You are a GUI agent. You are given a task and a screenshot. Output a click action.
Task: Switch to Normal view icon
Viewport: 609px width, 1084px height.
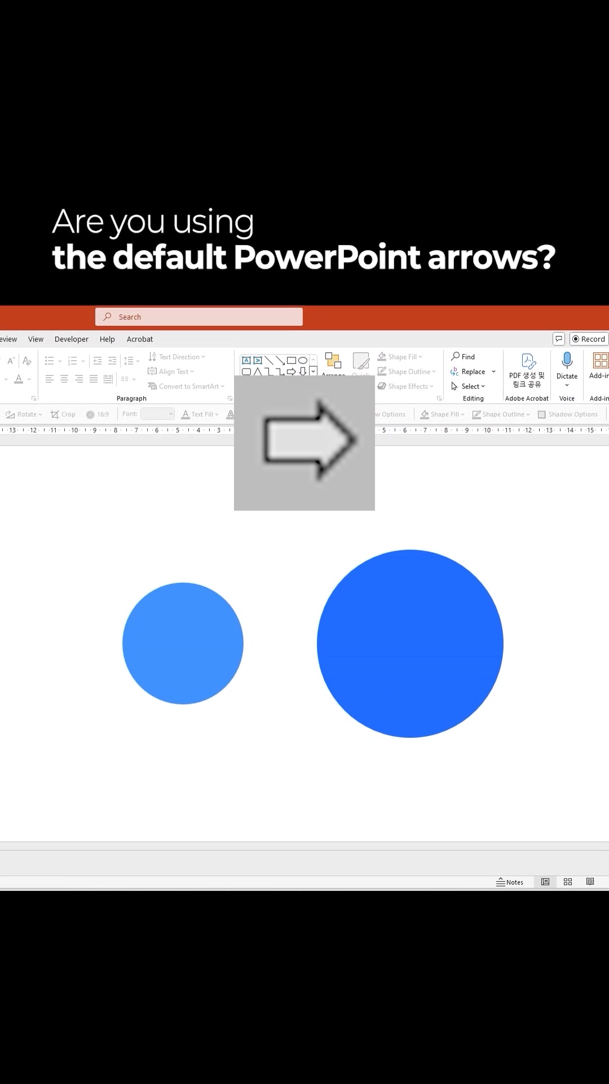pos(545,882)
